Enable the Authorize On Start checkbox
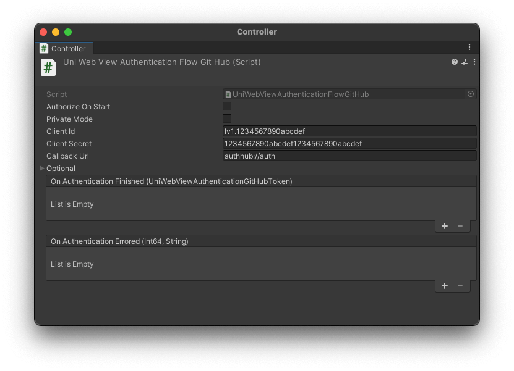Screen dimensions: 514x371 [227, 106]
